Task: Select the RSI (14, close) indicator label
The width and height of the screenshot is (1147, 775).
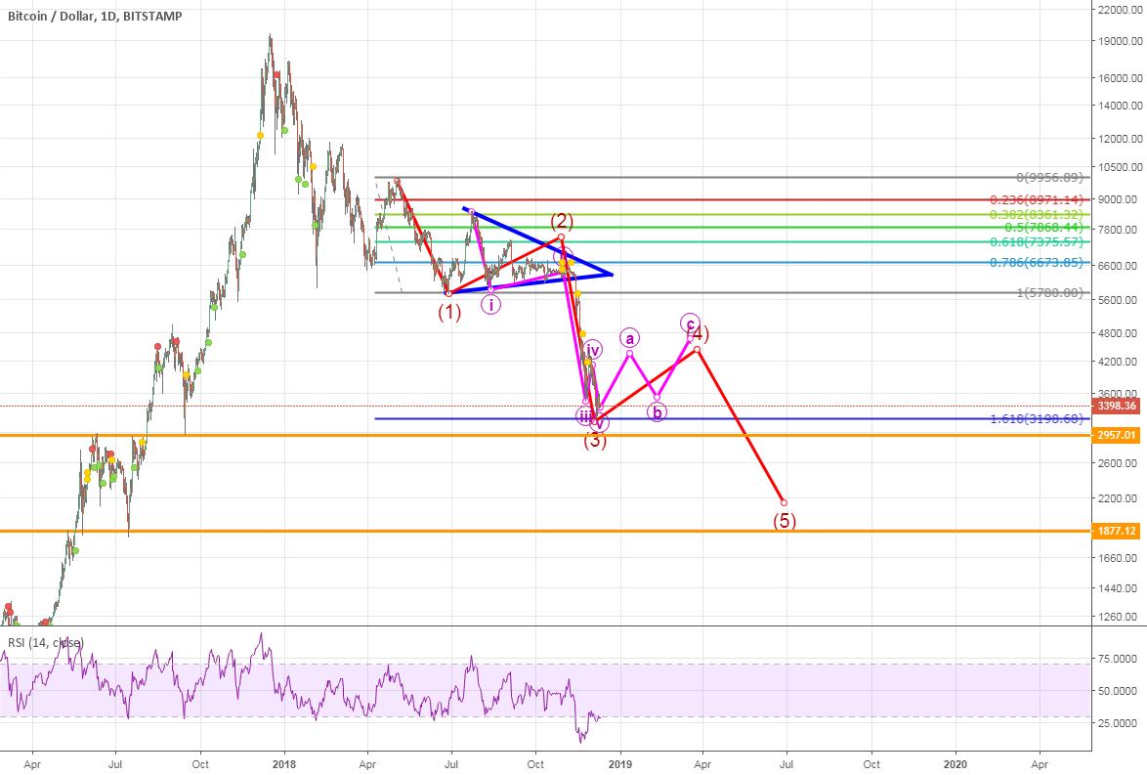Action: (x=45, y=643)
